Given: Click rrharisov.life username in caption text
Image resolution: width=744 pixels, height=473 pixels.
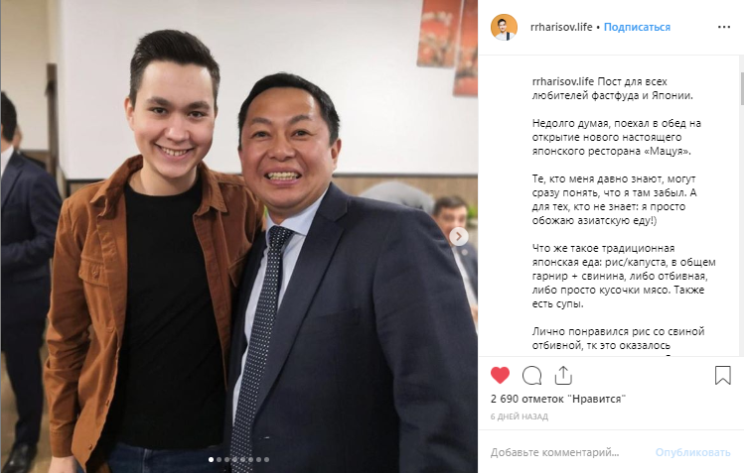Looking at the screenshot, I should [563, 81].
